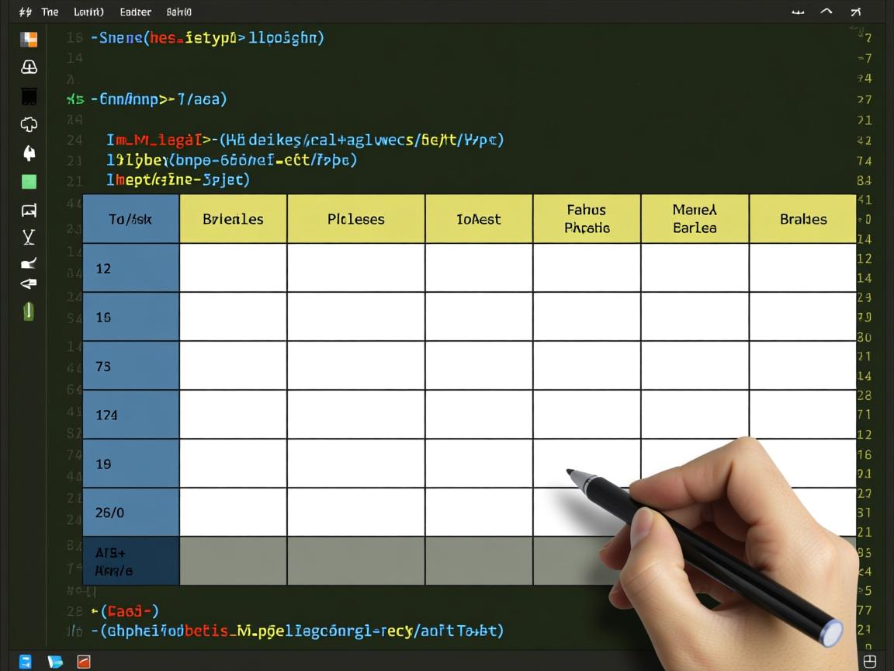Screen dimensions: 894x671
Task: Select the black square icon in sidebar
Action: [x=29, y=96]
